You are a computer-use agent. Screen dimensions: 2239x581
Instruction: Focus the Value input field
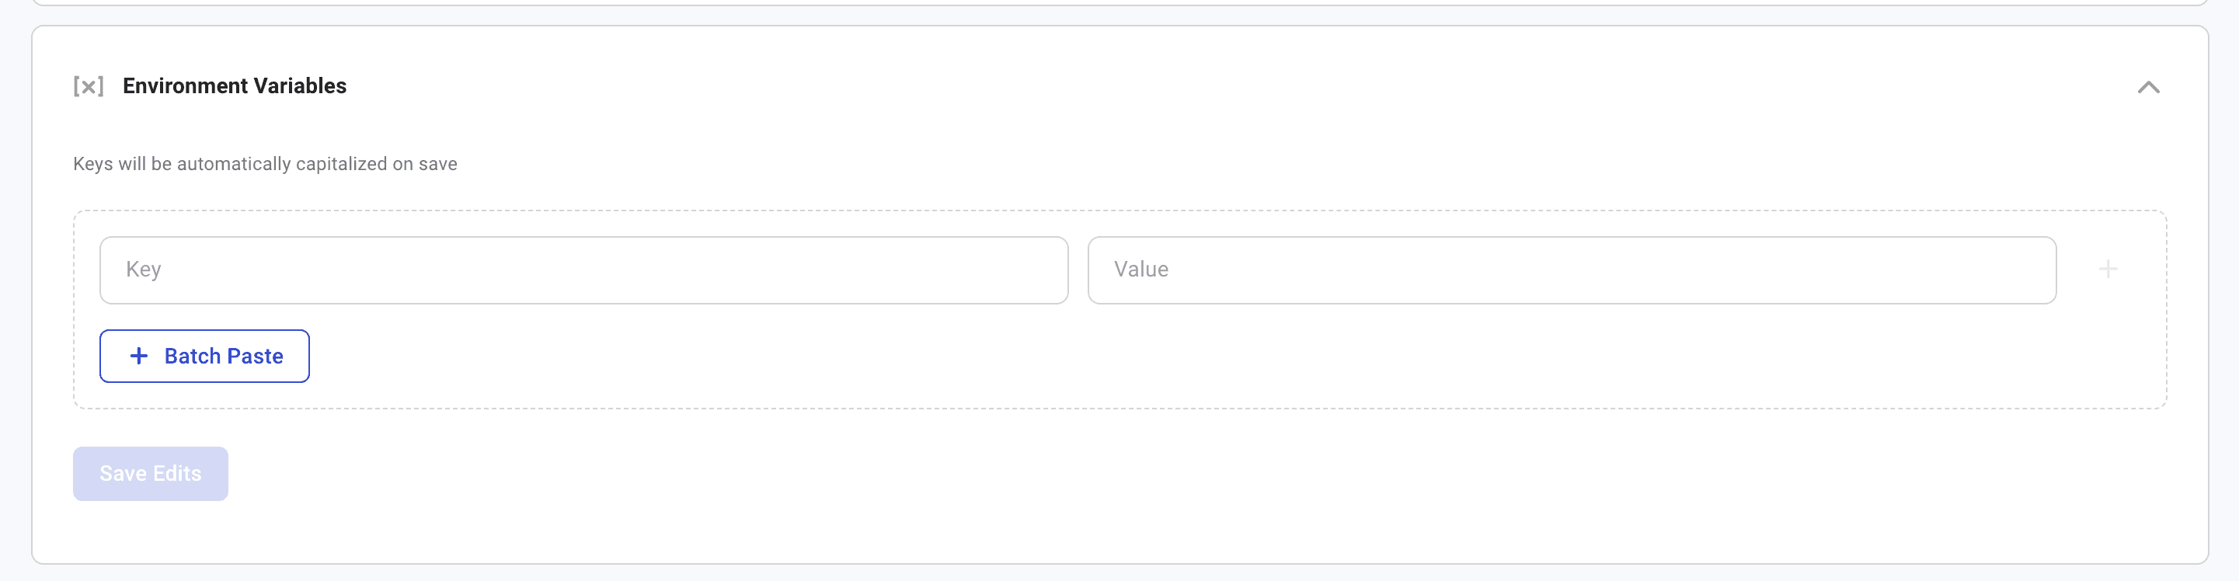coord(1572,270)
